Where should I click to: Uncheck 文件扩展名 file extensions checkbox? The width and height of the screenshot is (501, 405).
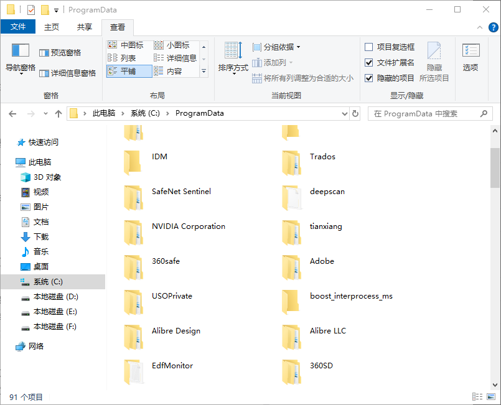(368, 63)
